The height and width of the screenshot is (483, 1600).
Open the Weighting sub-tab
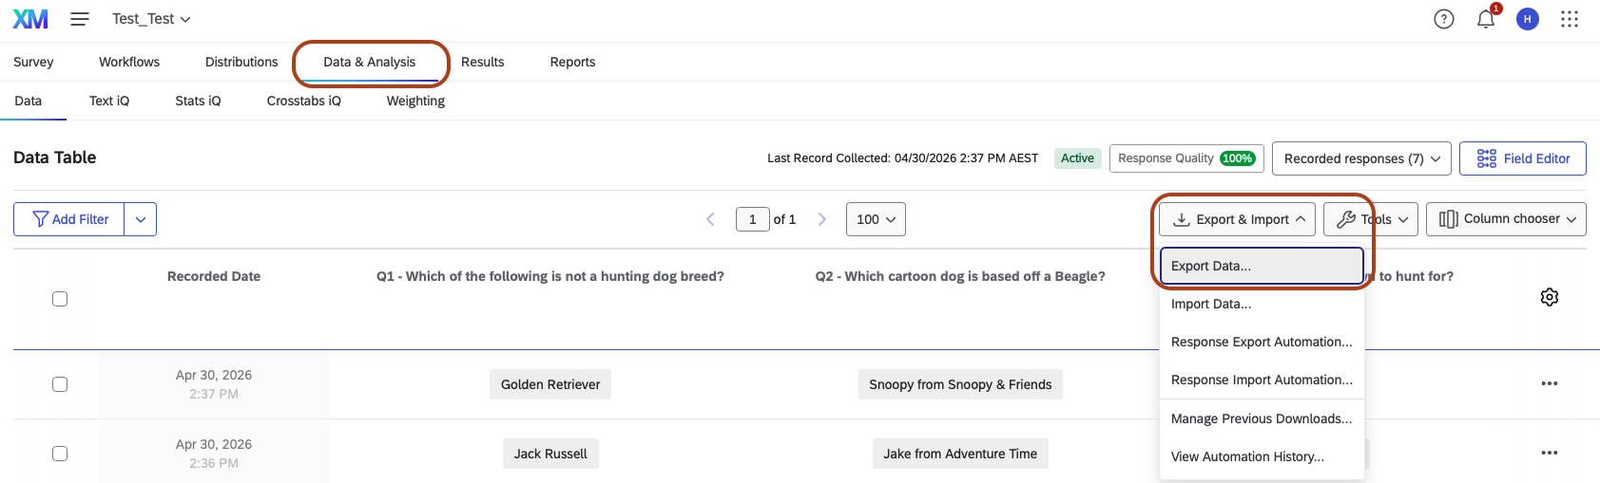(415, 101)
